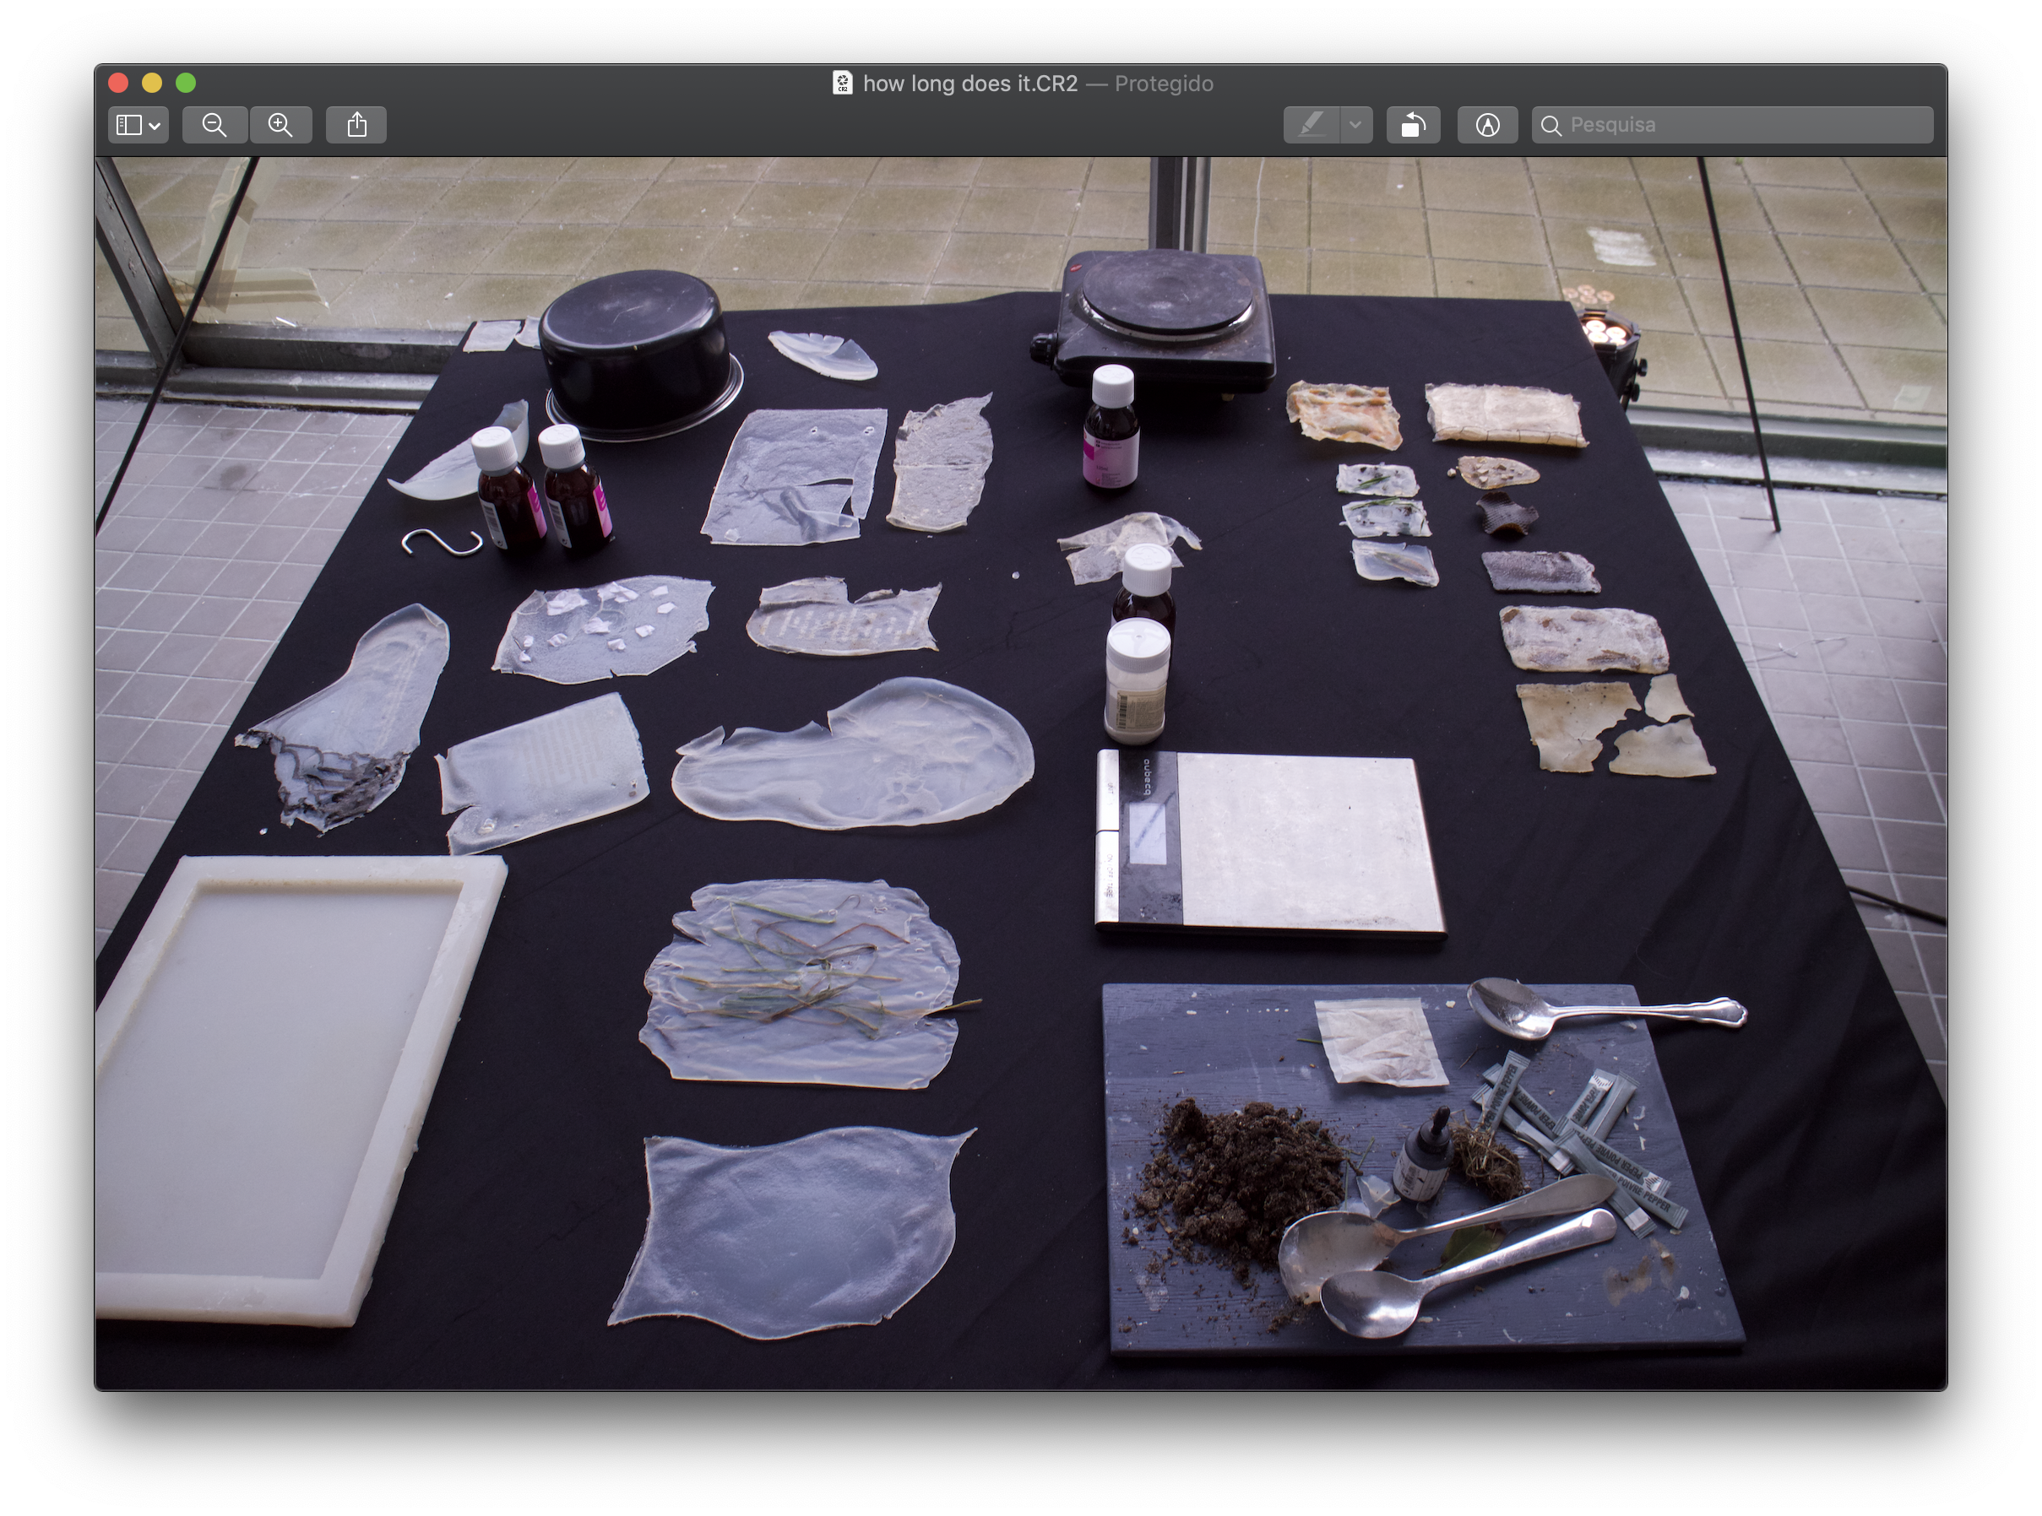Enter full screen with green button
Screen dimensions: 2042x1516
click(x=186, y=84)
